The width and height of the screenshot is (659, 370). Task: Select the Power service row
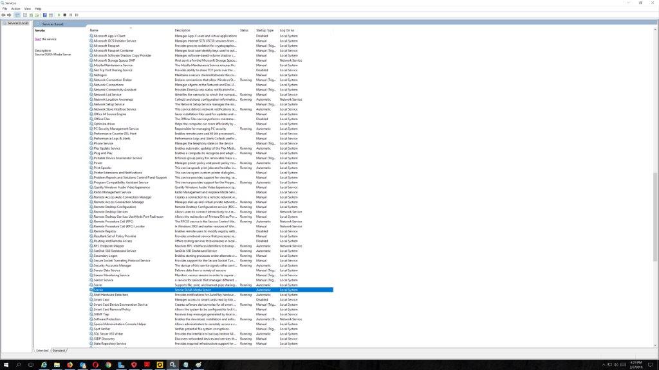pos(211,163)
